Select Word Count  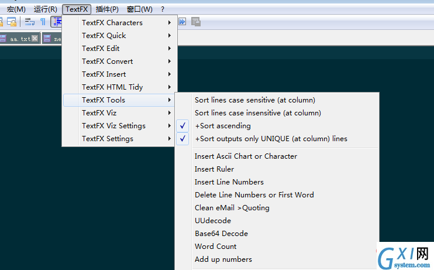point(277,247)
